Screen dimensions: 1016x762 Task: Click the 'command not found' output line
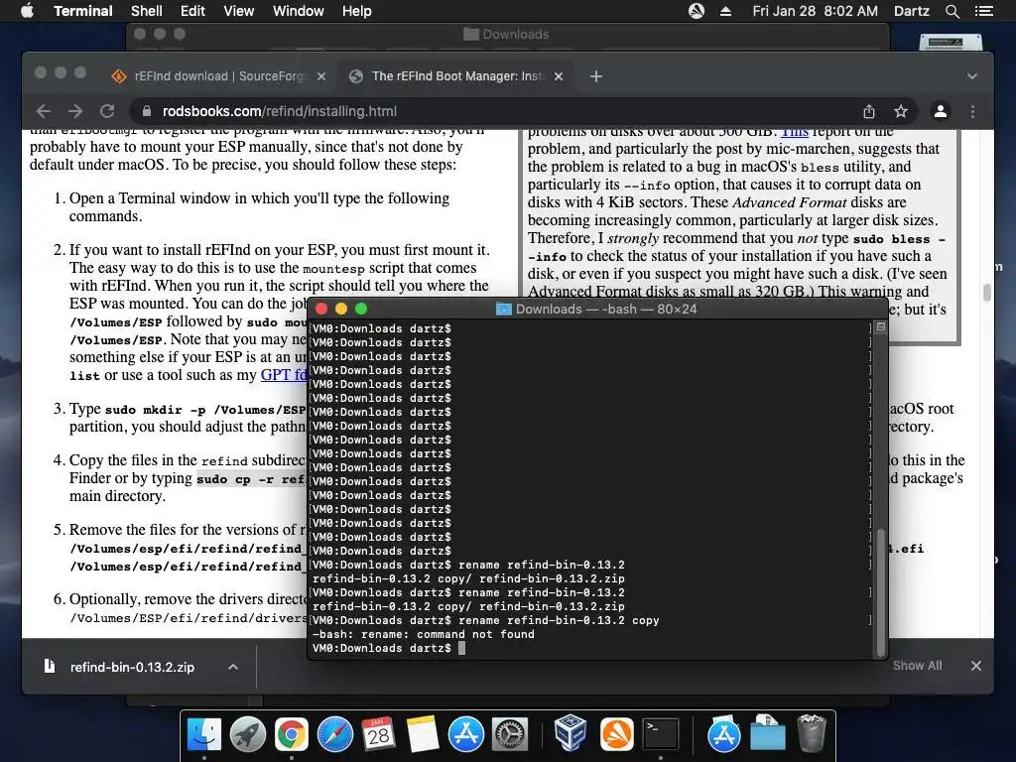pos(423,634)
